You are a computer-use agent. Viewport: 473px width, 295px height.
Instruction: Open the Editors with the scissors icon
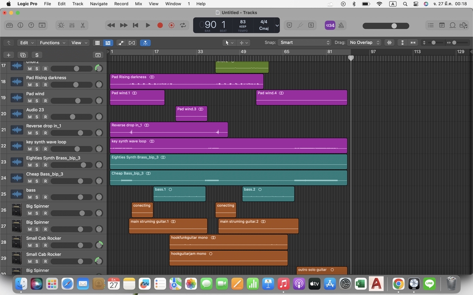coord(82,25)
